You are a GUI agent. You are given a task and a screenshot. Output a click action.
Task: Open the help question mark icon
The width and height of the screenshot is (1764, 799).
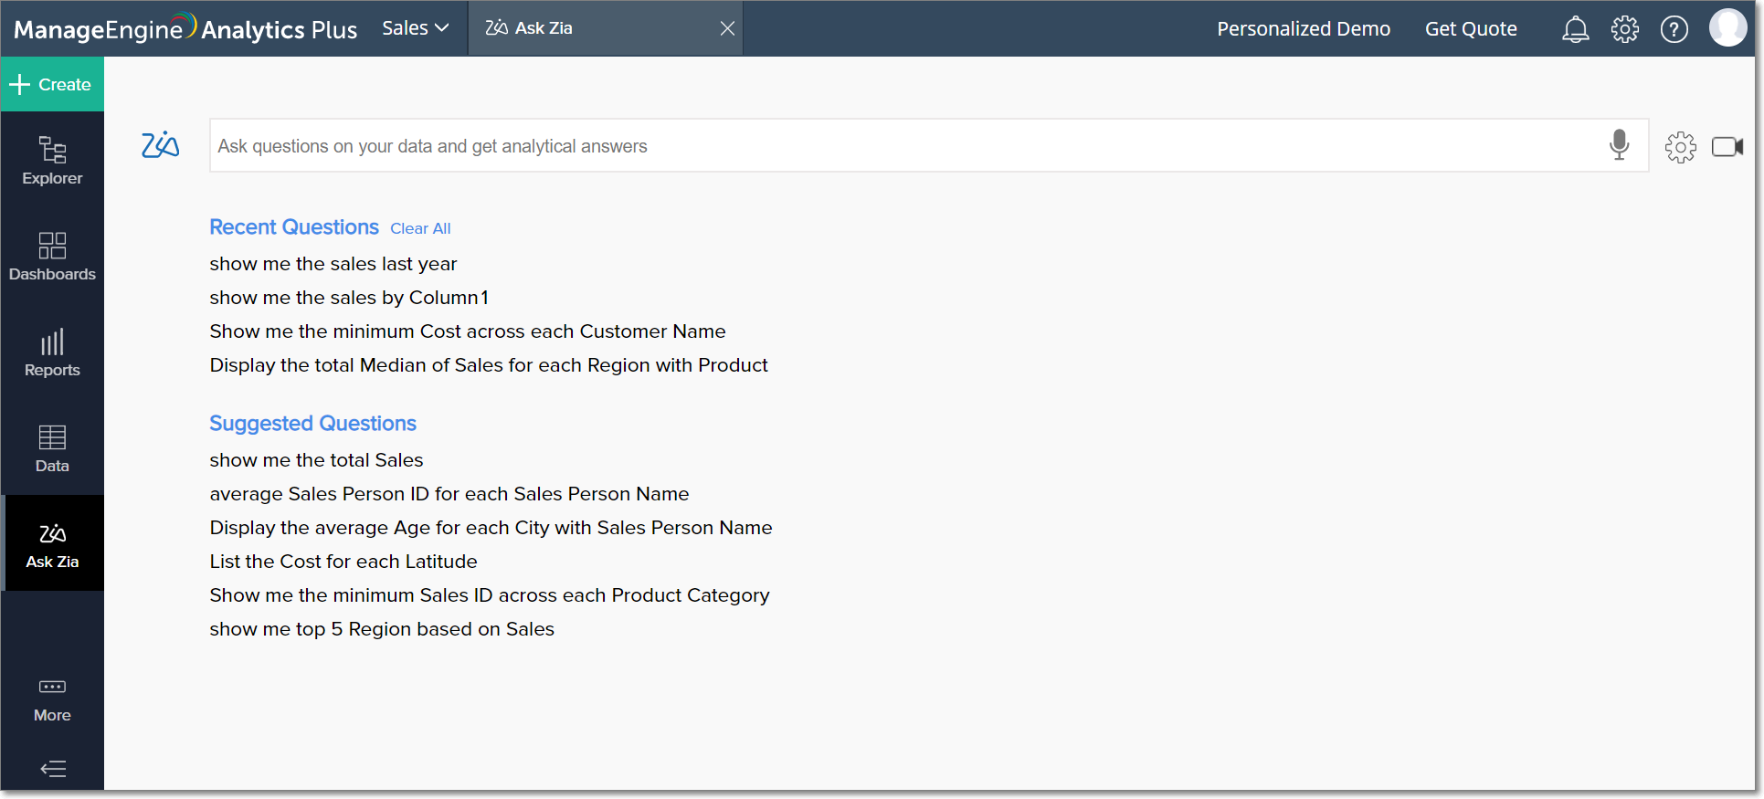click(x=1674, y=29)
